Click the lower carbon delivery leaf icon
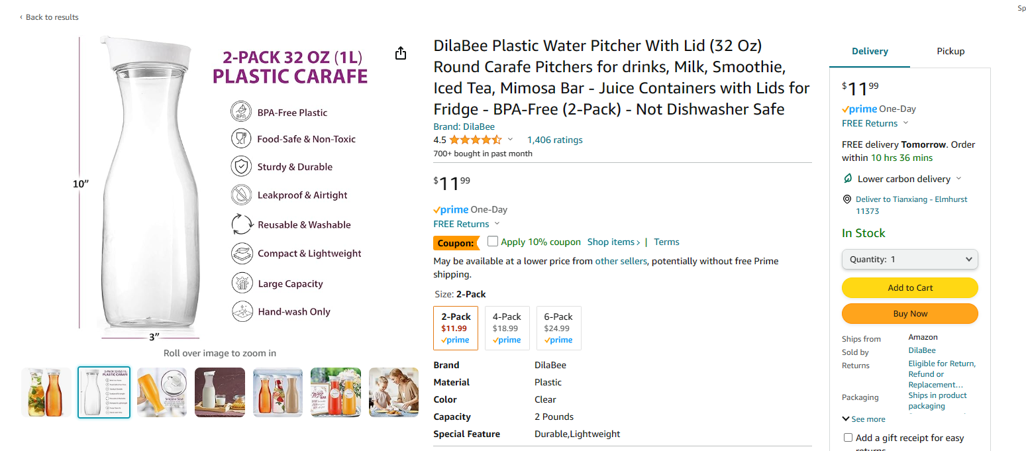The height and width of the screenshot is (451, 1026). point(847,179)
